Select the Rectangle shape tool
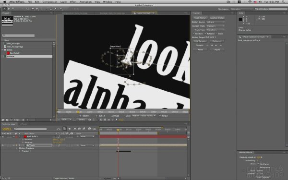Image resolution: width=288 pixels, height=180 pixels. [x=33, y=9]
